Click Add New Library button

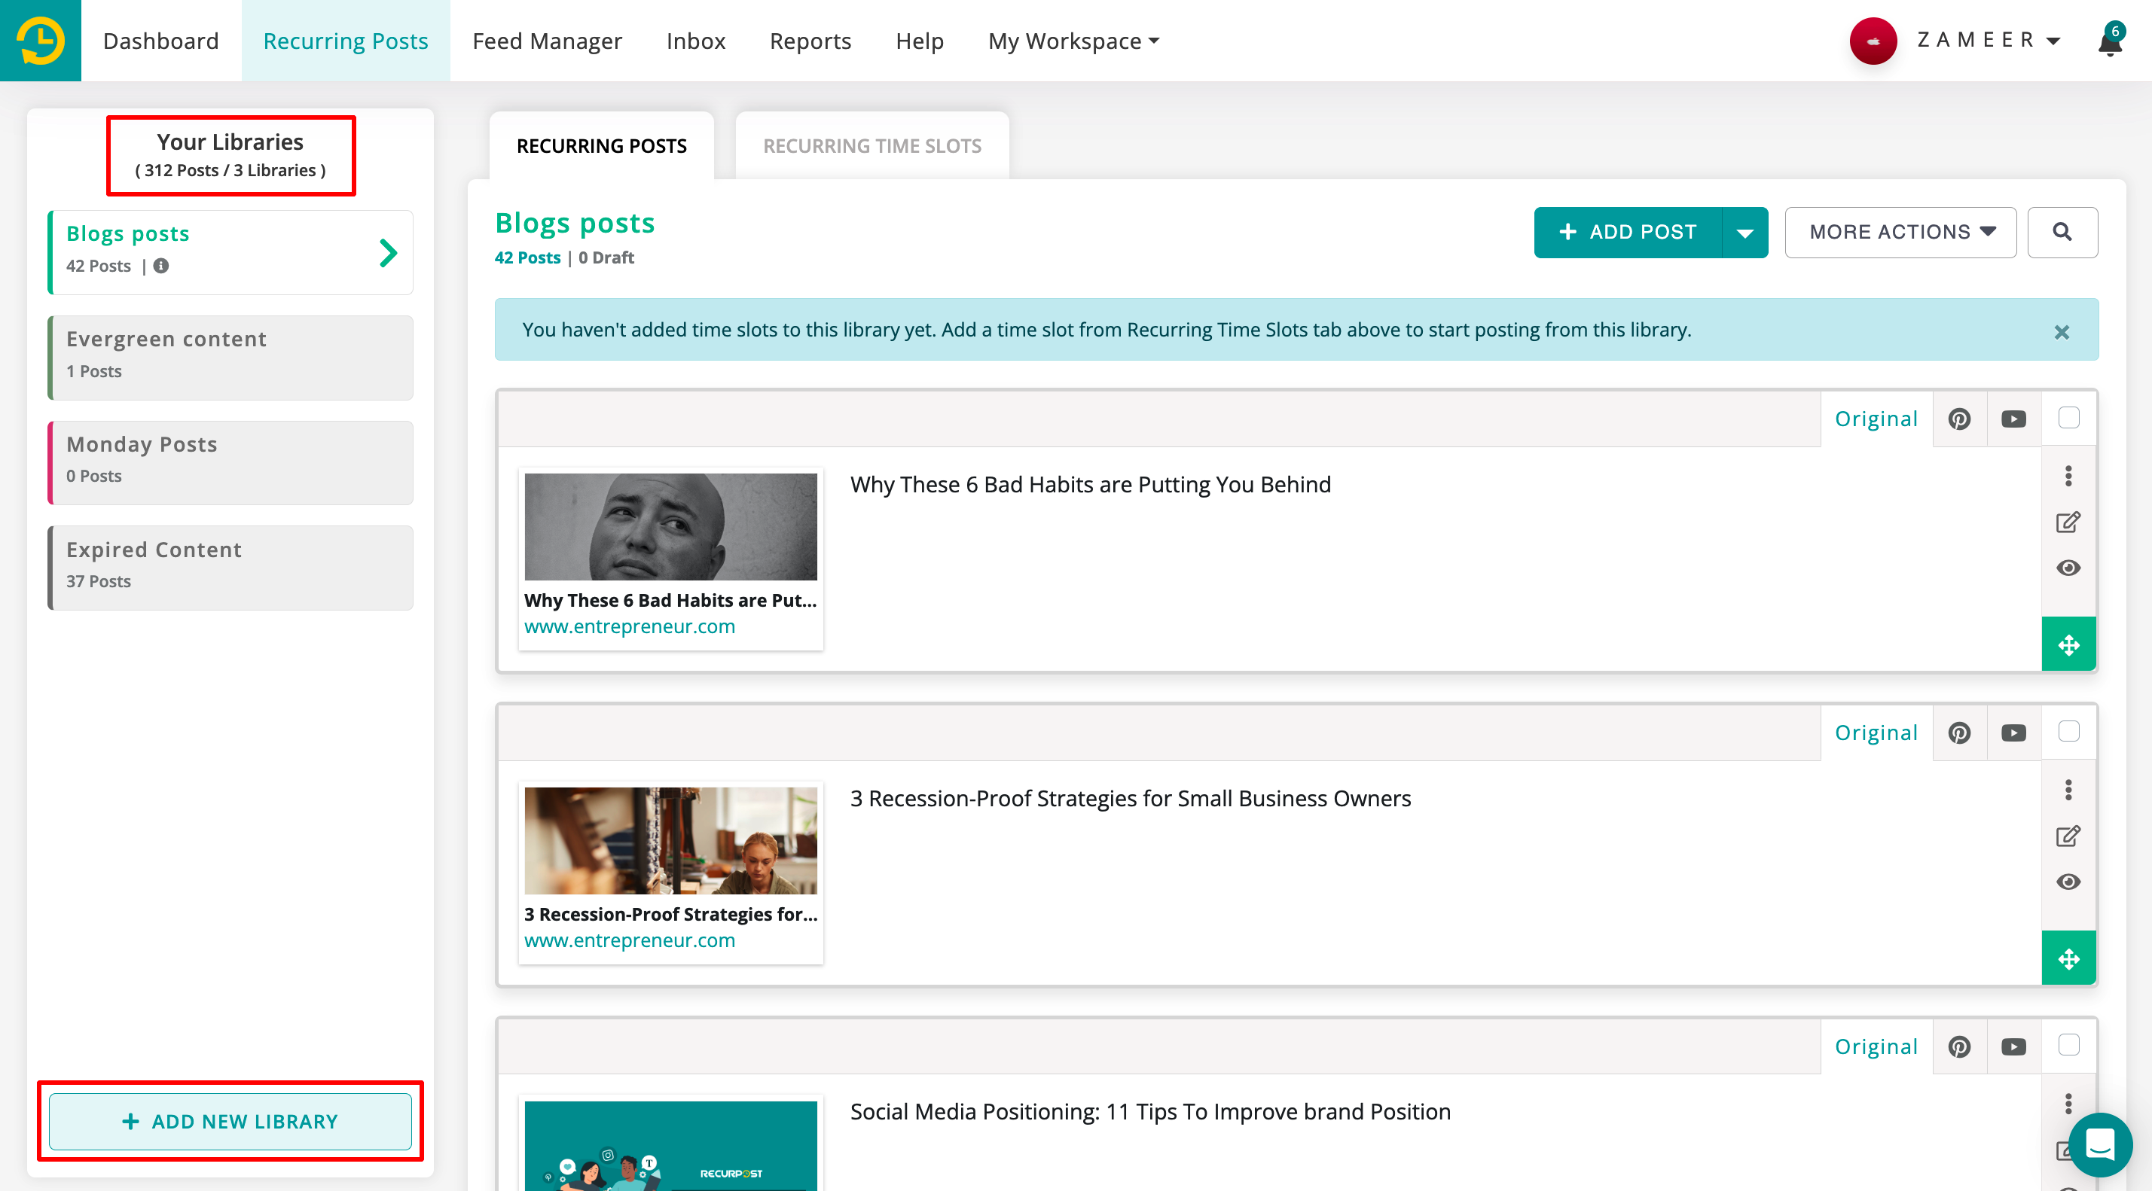pos(230,1122)
